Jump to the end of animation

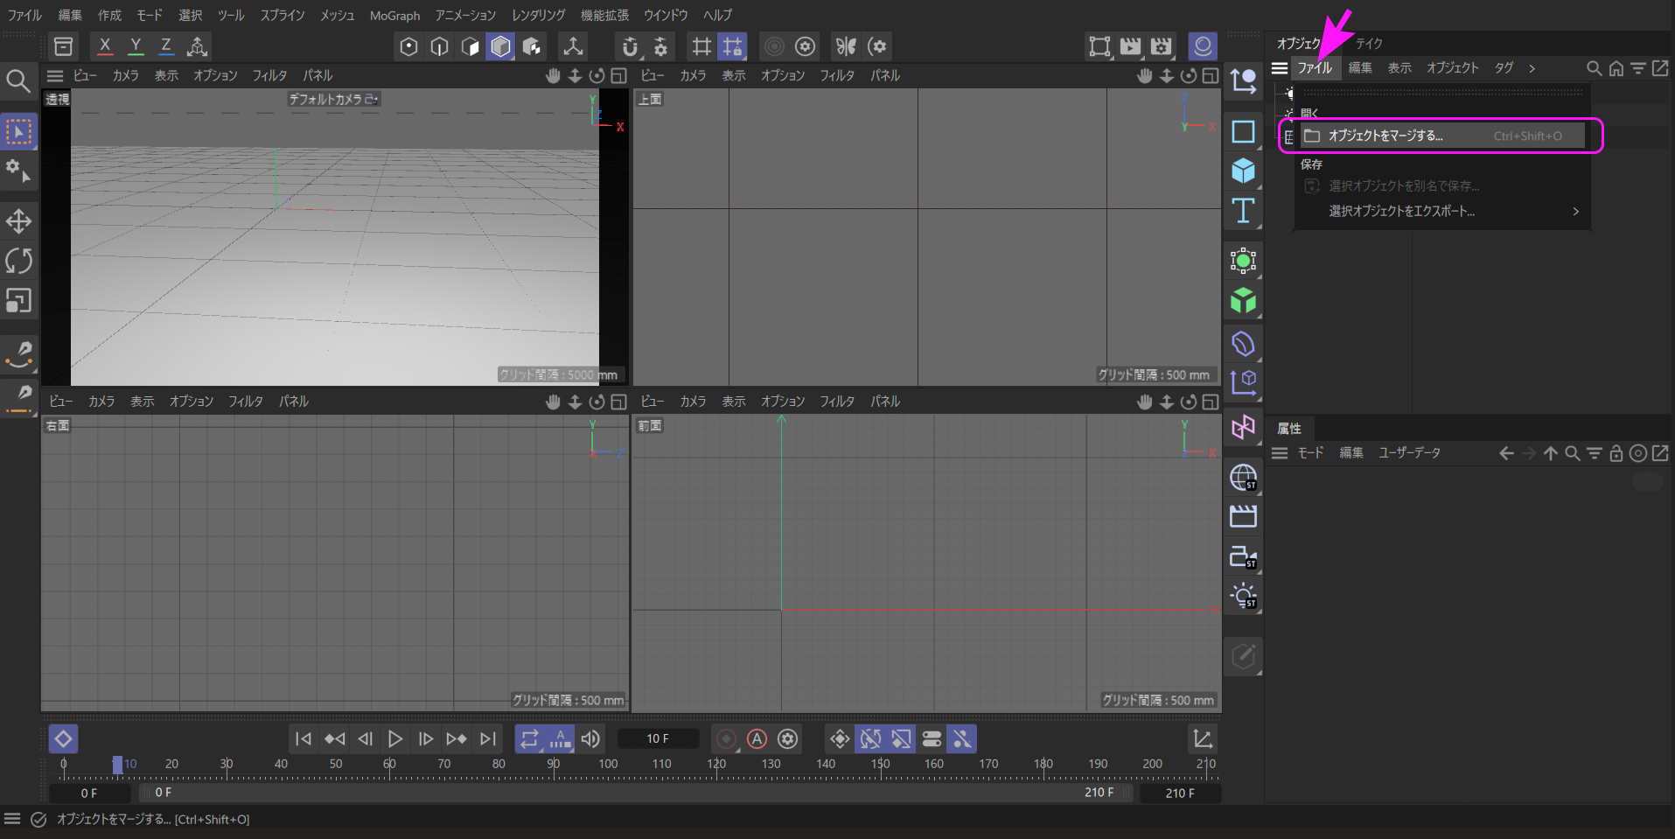pos(488,739)
